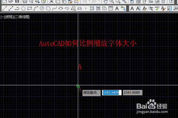Click the Paste icon
178x118 pixels.
(x=64, y=1)
